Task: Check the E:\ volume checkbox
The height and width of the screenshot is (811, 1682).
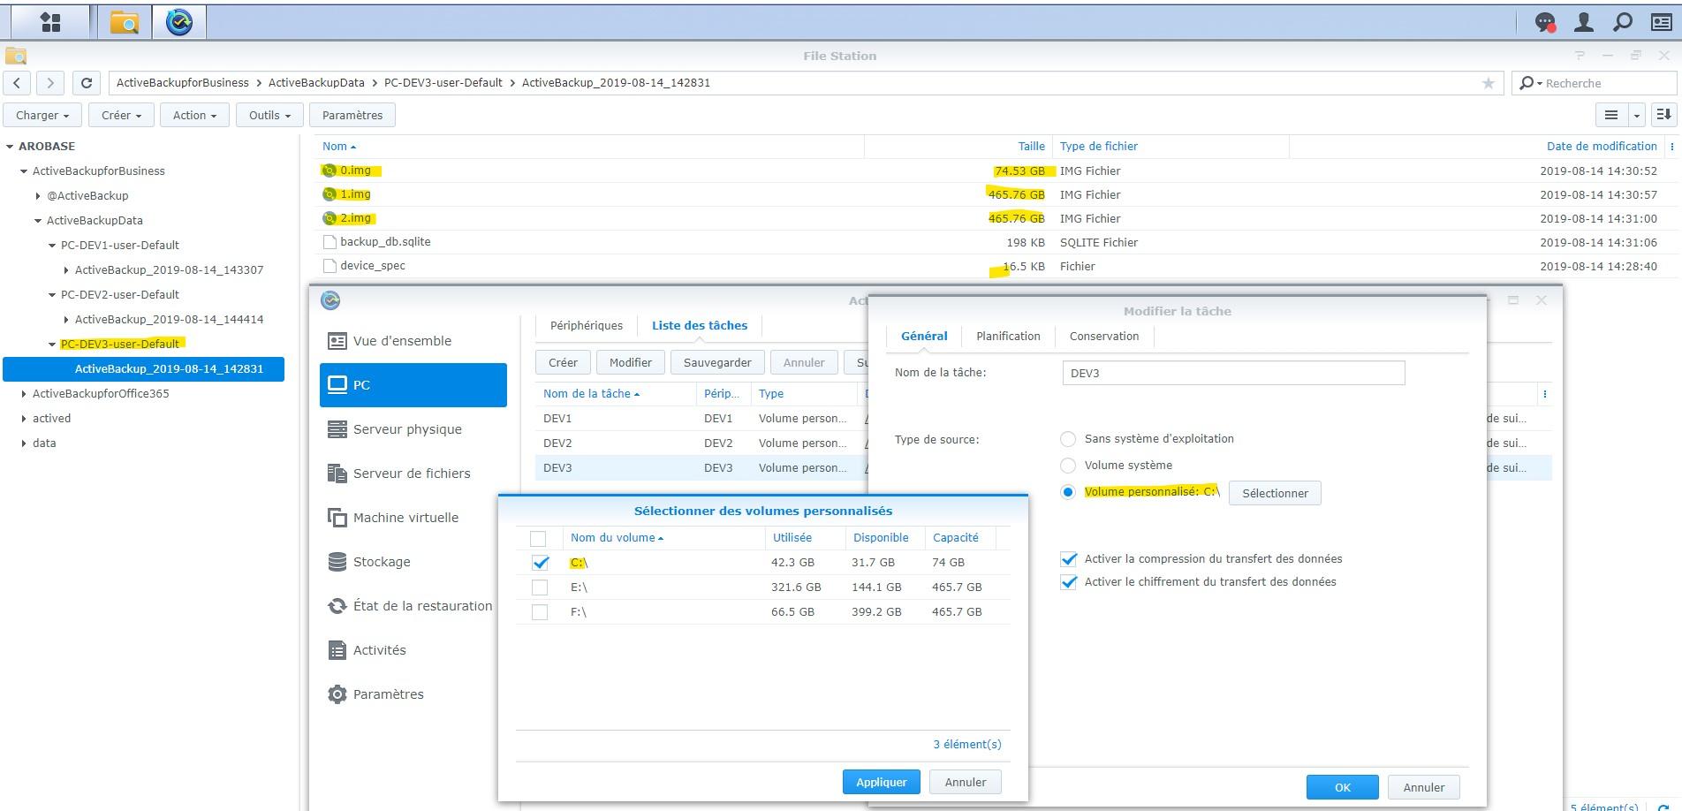Action: tap(540, 587)
